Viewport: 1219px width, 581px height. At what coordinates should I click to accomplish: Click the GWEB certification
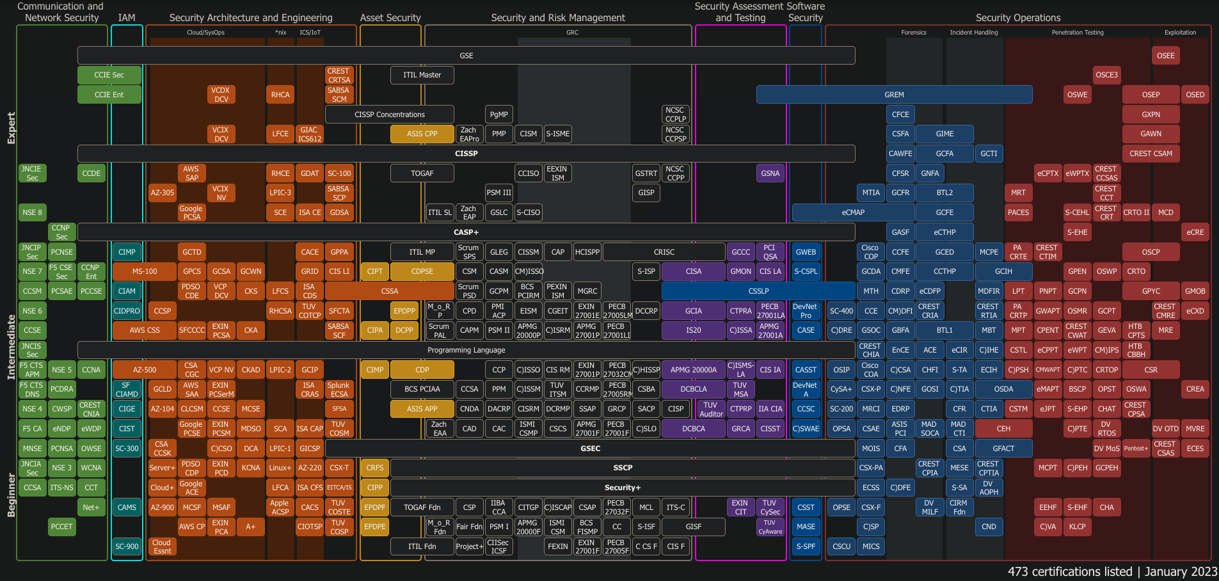coord(806,252)
